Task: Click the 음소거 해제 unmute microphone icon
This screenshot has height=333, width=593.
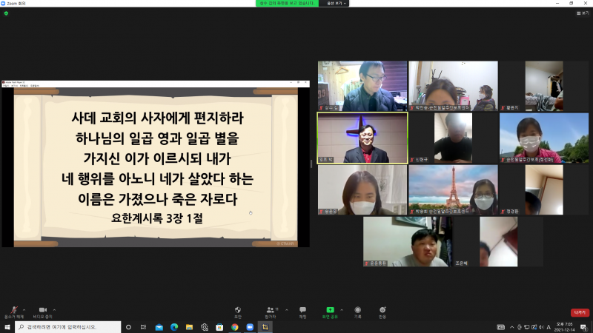Action: [14, 310]
